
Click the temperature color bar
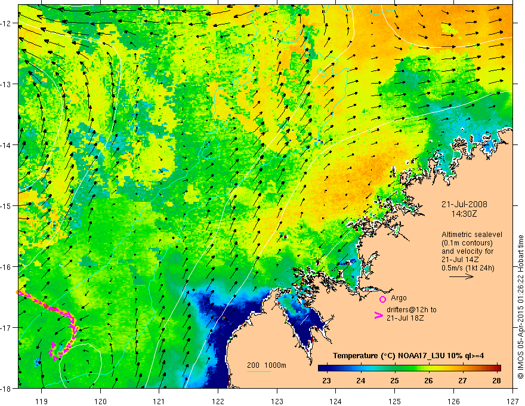[x=409, y=368]
